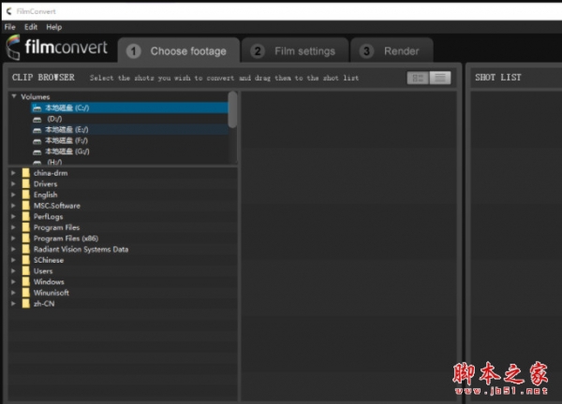Click the MSC.Software folder icon
This screenshot has height=404, width=562.
[x=26, y=206]
